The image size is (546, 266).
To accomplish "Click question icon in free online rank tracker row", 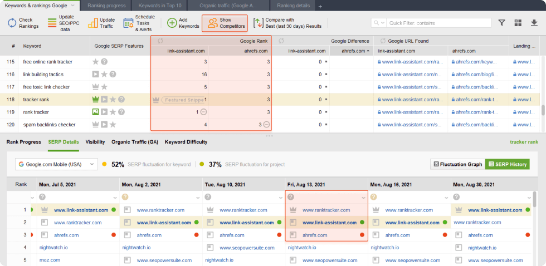I will [104, 62].
